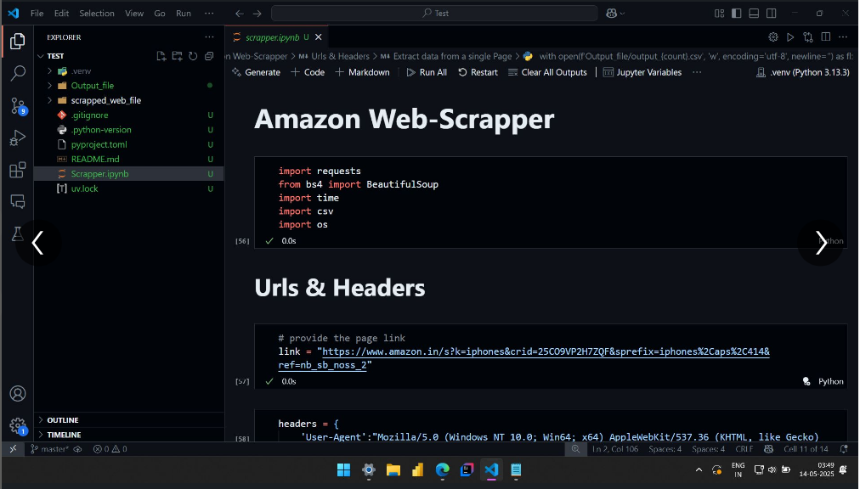
Task: Open the Testing flask icon
Action: 17,233
